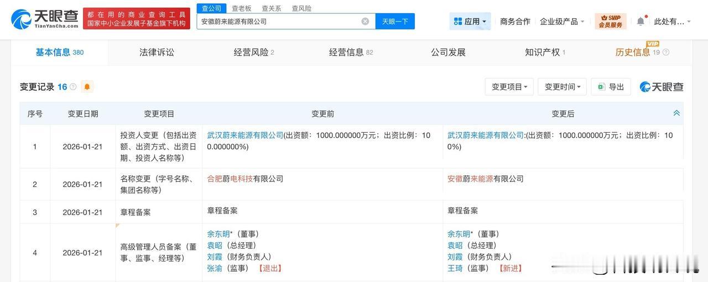Click the 【退出】 tag beside 张渝
Viewport: 708px width, 282px height.
click(270, 268)
